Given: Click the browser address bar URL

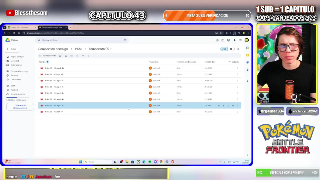Looking at the screenshot, I should [55, 33].
